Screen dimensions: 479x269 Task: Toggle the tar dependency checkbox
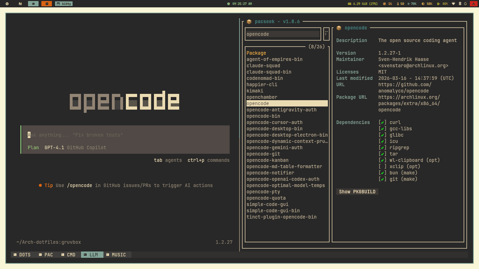click(383, 154)
